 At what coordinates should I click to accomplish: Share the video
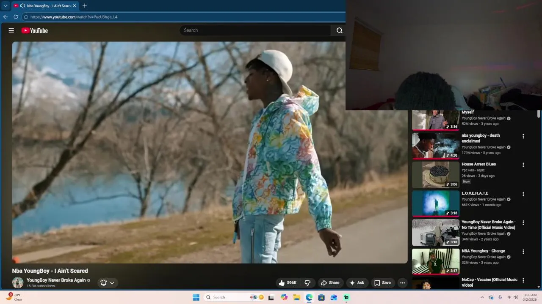(x=330, y=283)
